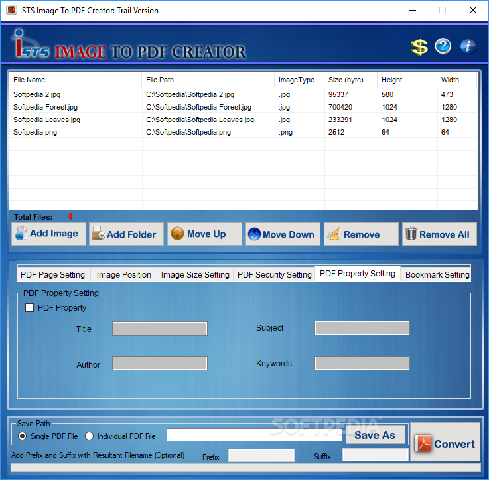Select the Softpedia.png file row
Image resolution: width=489 pixels, height=480 pixels.
click(244, 132)
